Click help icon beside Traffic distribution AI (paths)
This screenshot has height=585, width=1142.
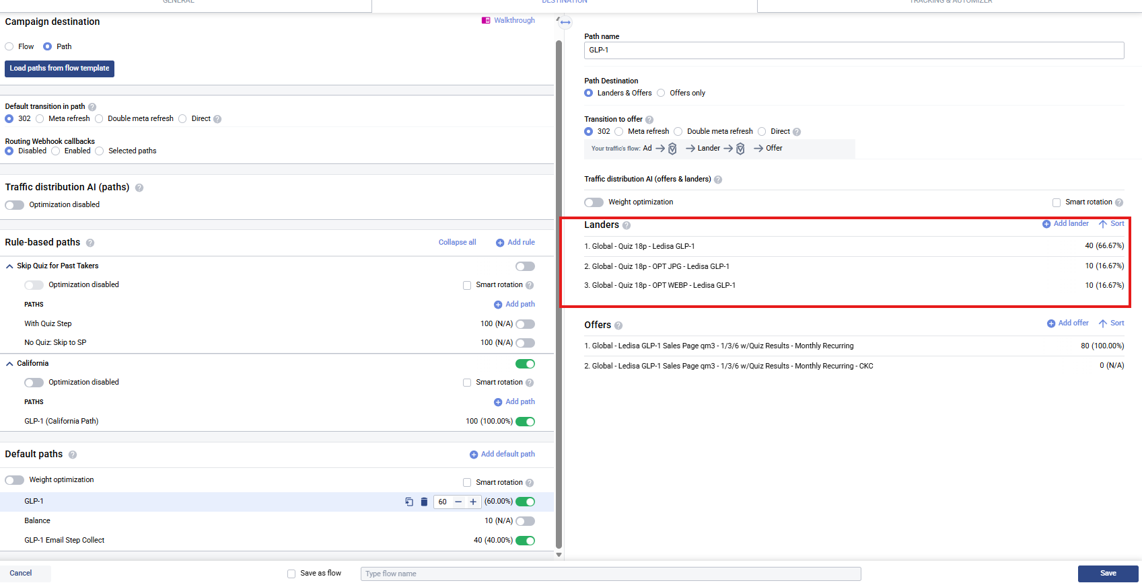[139, 188]
